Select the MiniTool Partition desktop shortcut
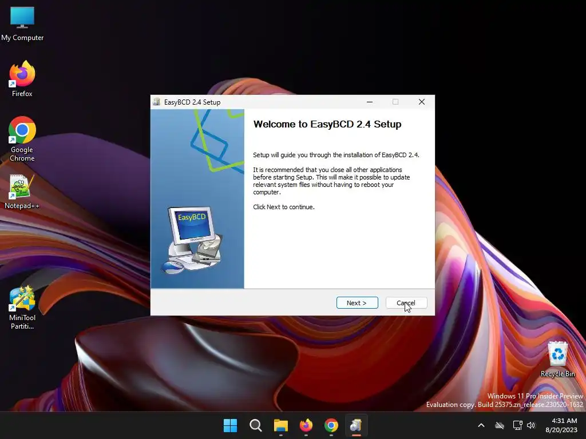 tap(22, 308)
